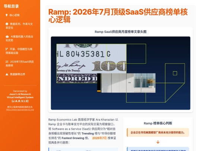Click the caption Ramp SaaS供应商月度榜单文章头图
The height and width of the screenshot is (151, 201).
(x=121, y=32)
